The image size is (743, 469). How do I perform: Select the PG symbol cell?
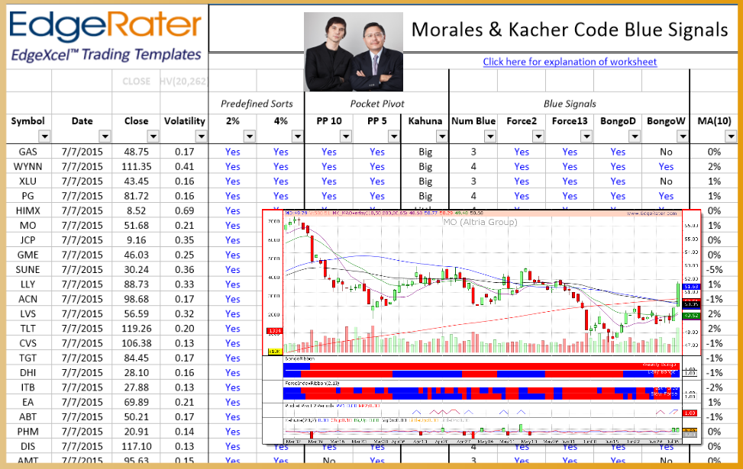point(28,196)
